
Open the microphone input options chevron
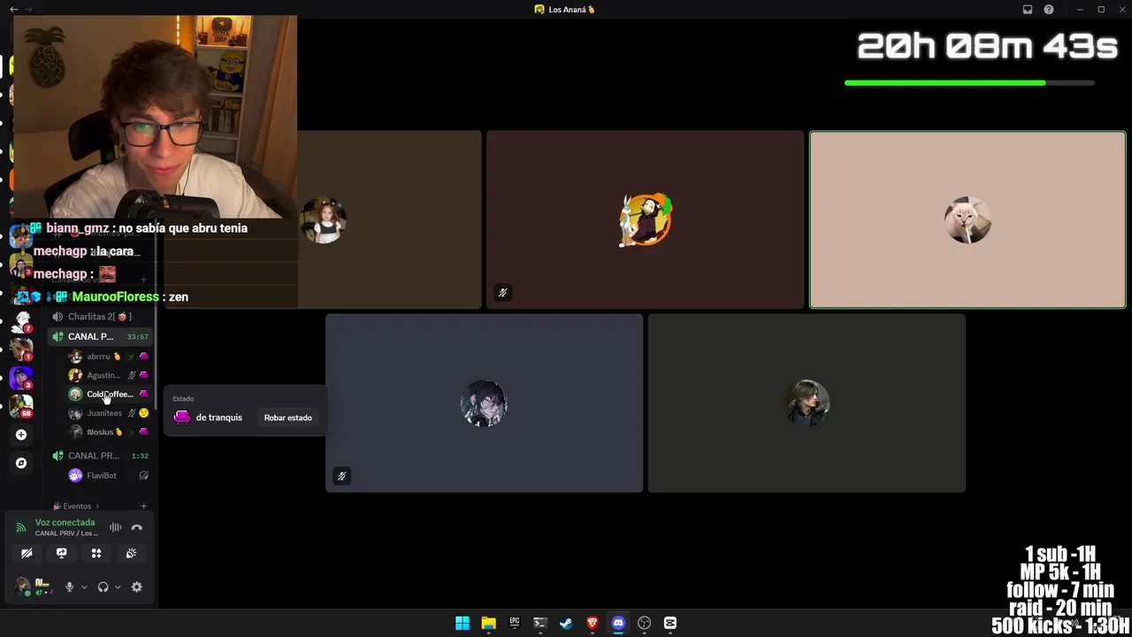point(84,587)
